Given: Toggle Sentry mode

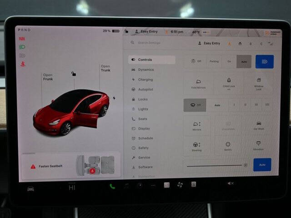Looking at the screenshot, I should tap(228, 146).
